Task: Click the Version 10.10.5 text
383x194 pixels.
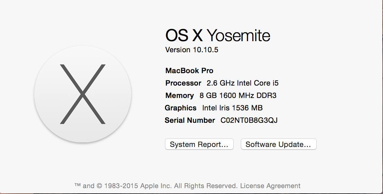Action: click(192, 50)
